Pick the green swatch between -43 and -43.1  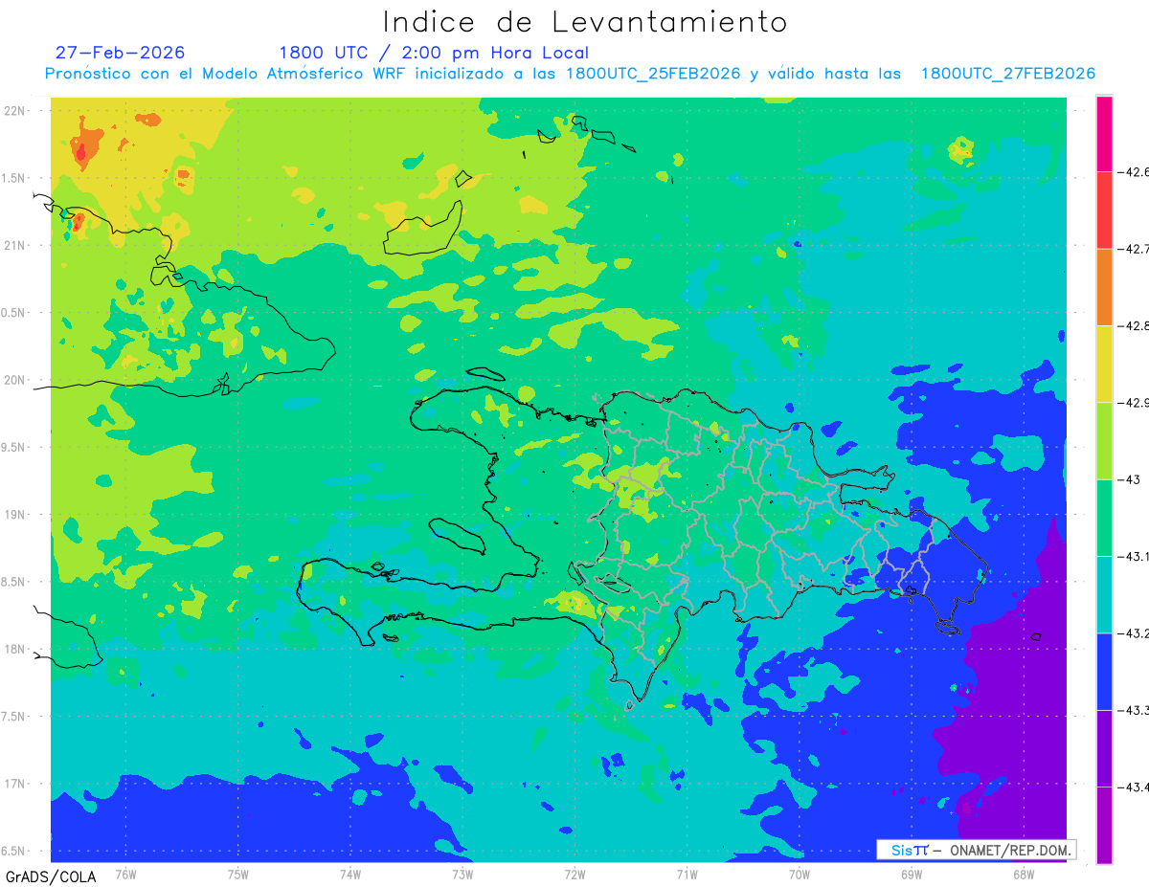[x=1104, y=518]
